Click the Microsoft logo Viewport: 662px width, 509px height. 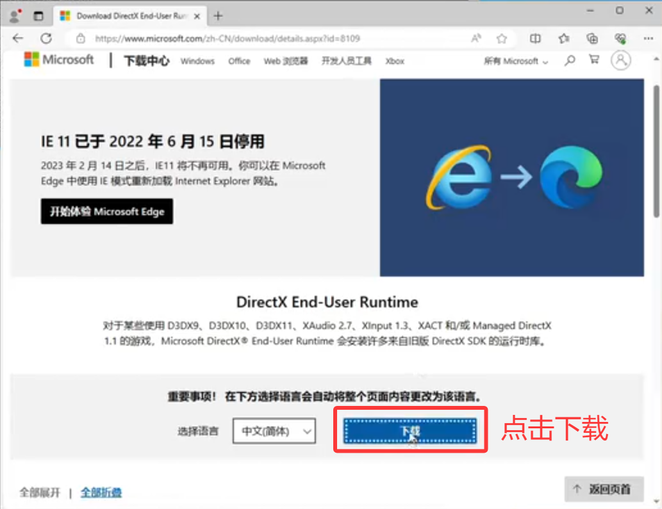coord(59,60)
